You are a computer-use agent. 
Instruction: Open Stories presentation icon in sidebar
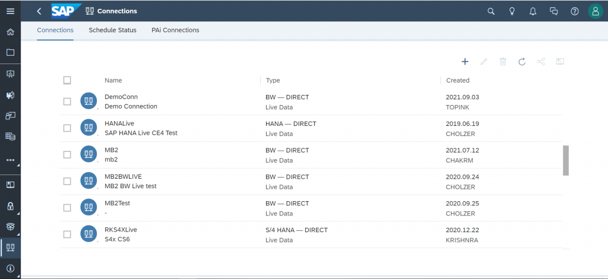point(11,74)
